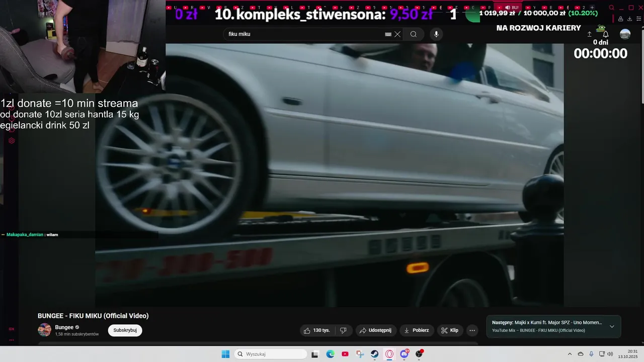
Task: Open the Opera tab search magnifier
Action: pos(612,8)
